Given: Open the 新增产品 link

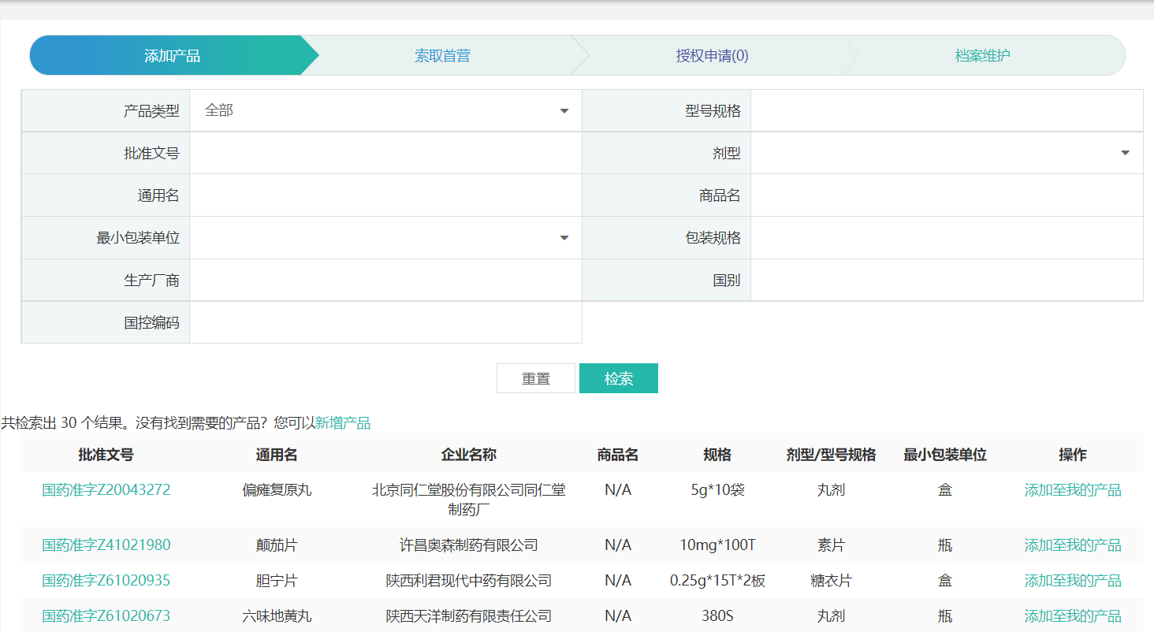Looking at the screenshot, I should 343,423.
